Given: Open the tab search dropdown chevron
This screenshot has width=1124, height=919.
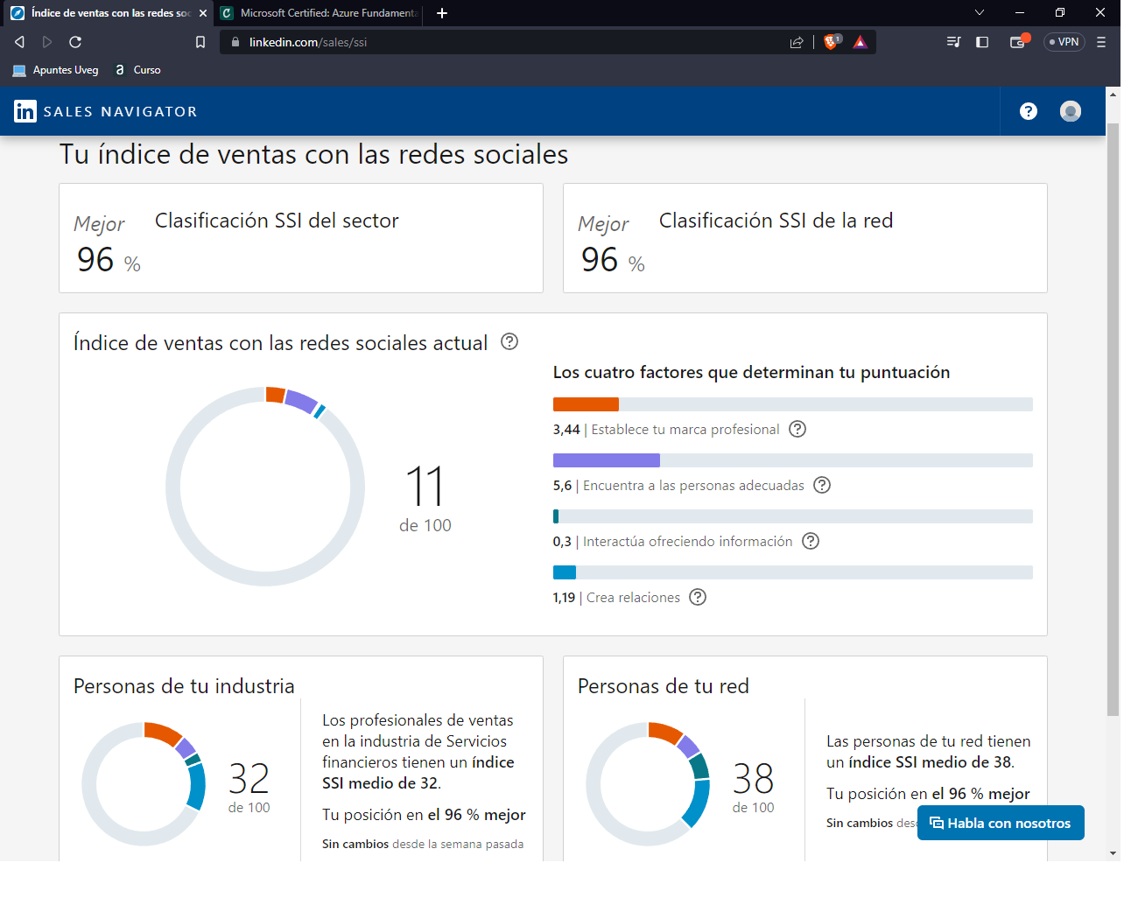Looking at the screenshot, I should point(980,13).
